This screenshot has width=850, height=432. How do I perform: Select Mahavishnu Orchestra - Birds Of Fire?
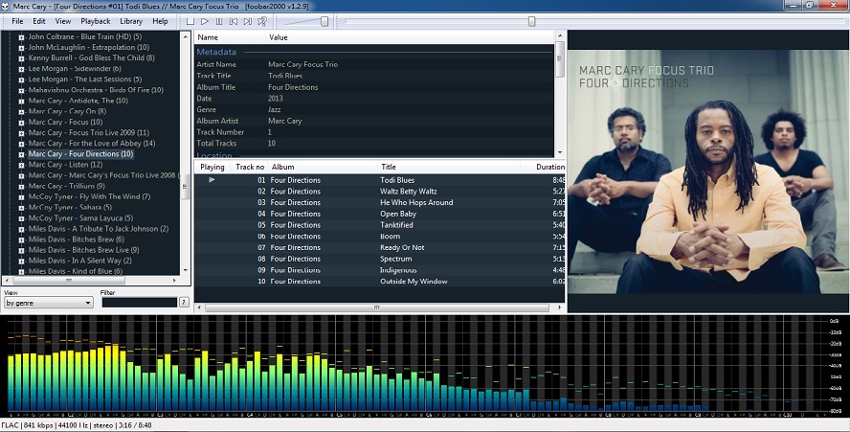pyautogui.click(x=96, y=90)
